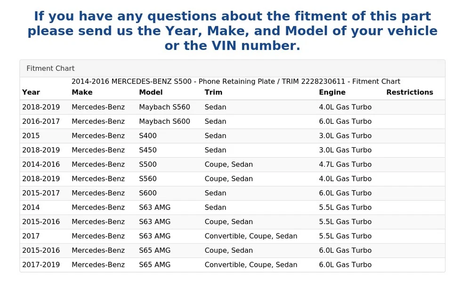Click the S450 model cell
Image resolution: width=452 pixels, height=281 pixels.
[x=148, y=150]
